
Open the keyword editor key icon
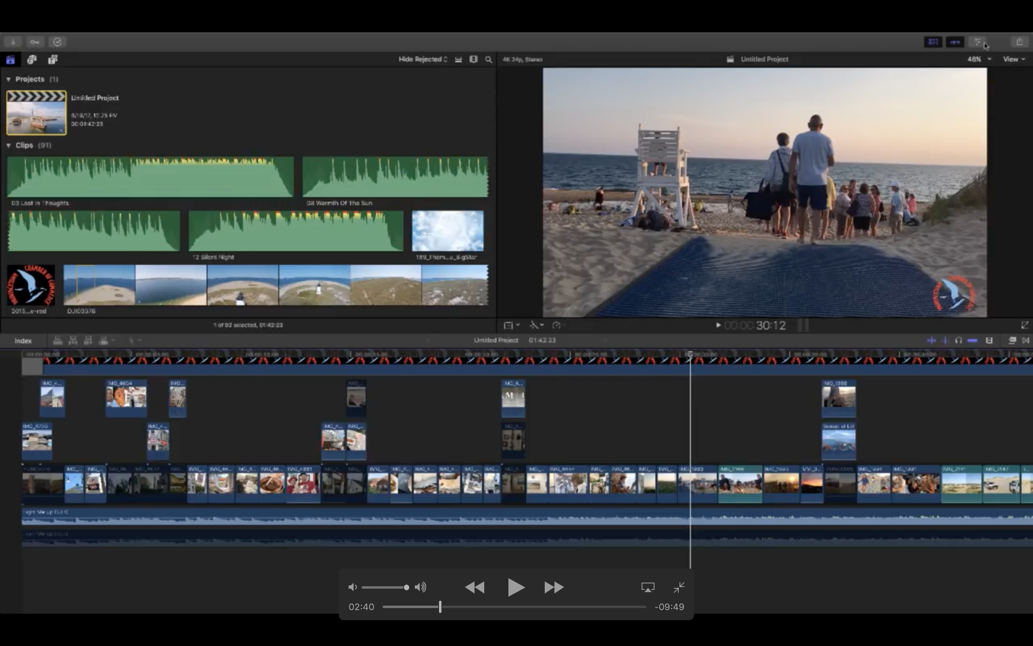click(x=35, y=42)
